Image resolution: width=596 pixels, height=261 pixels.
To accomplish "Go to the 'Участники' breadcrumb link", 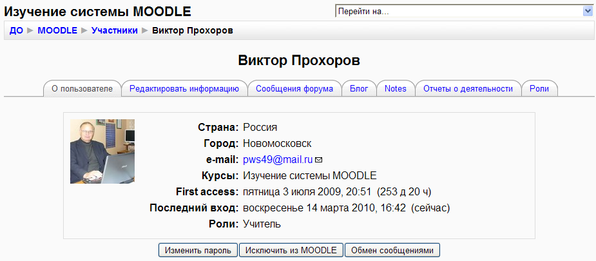I will tap(115, 31).
